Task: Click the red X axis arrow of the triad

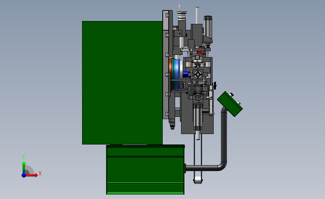Action: point(31,175)
